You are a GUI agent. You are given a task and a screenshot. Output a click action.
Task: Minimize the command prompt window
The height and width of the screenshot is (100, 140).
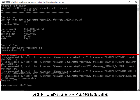tap(123, 2)
